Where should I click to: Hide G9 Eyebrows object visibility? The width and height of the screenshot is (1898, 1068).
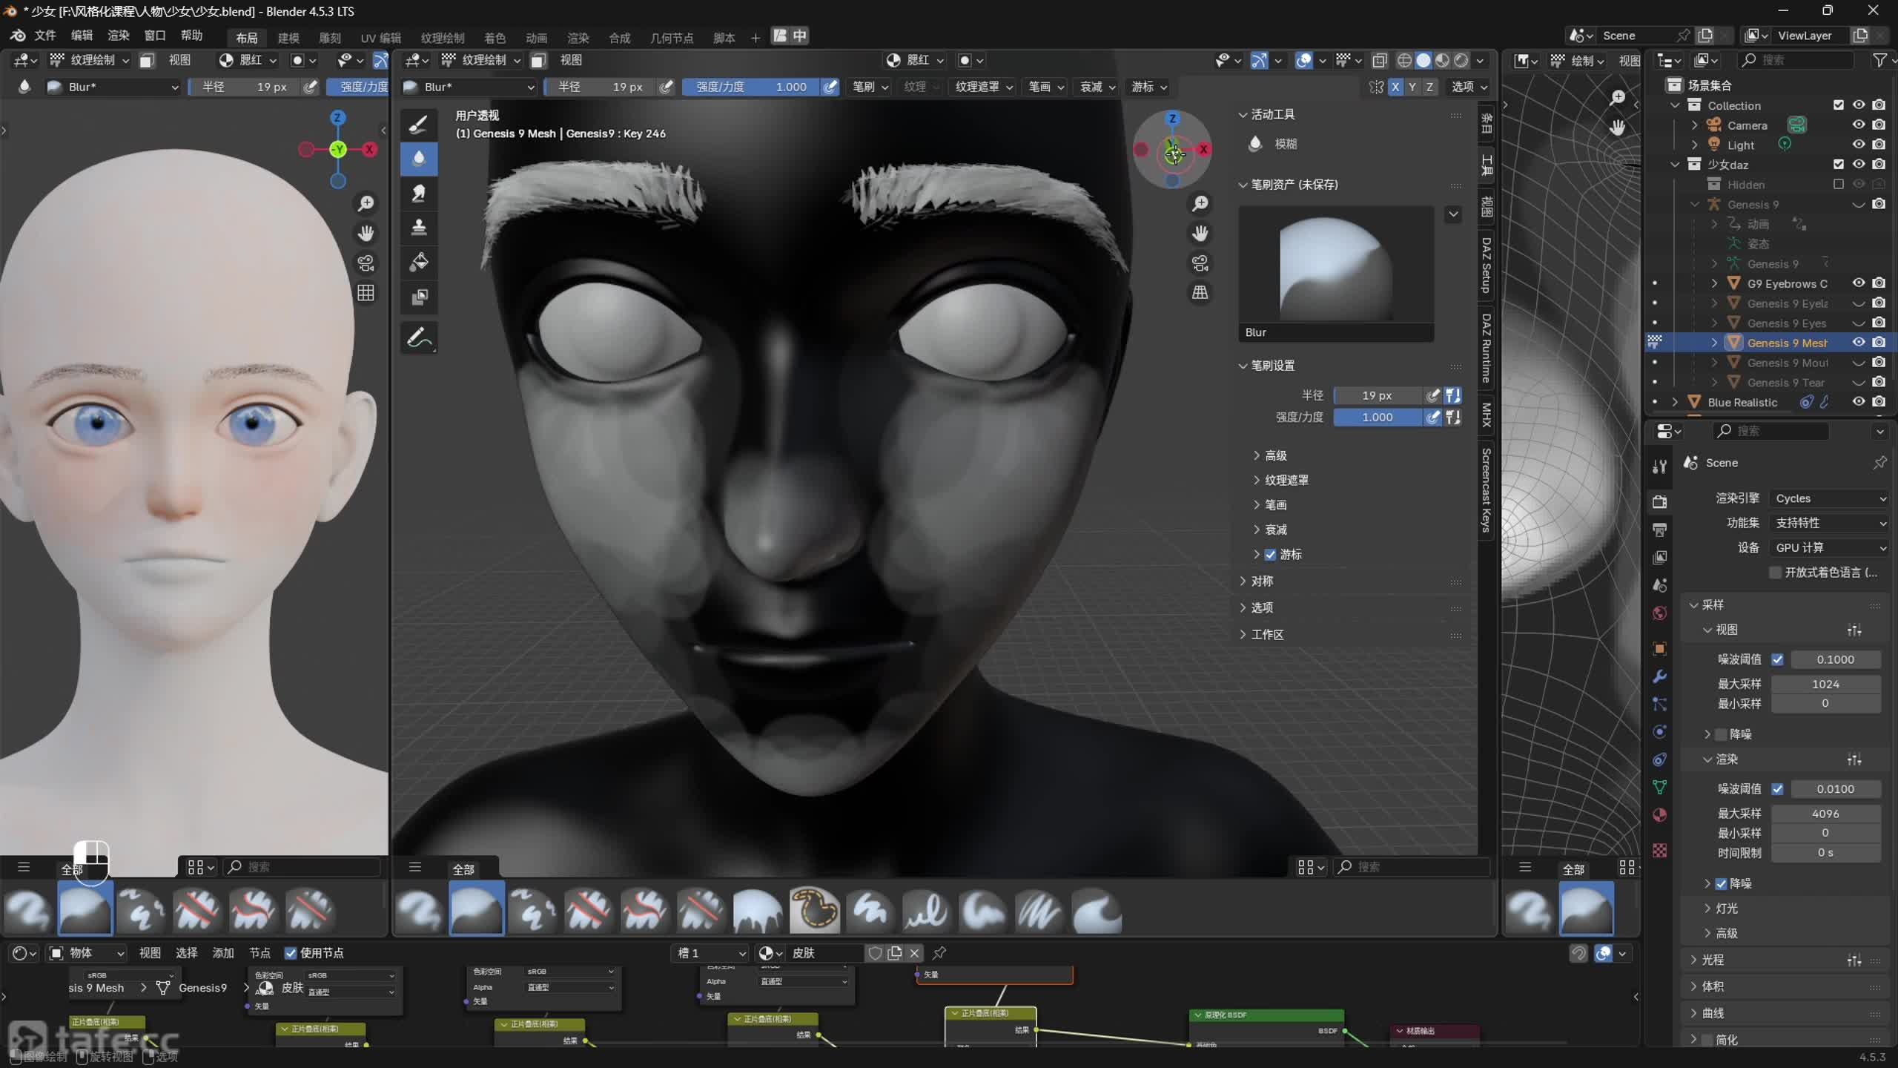pyautogui.click(x=1859, y=283)
